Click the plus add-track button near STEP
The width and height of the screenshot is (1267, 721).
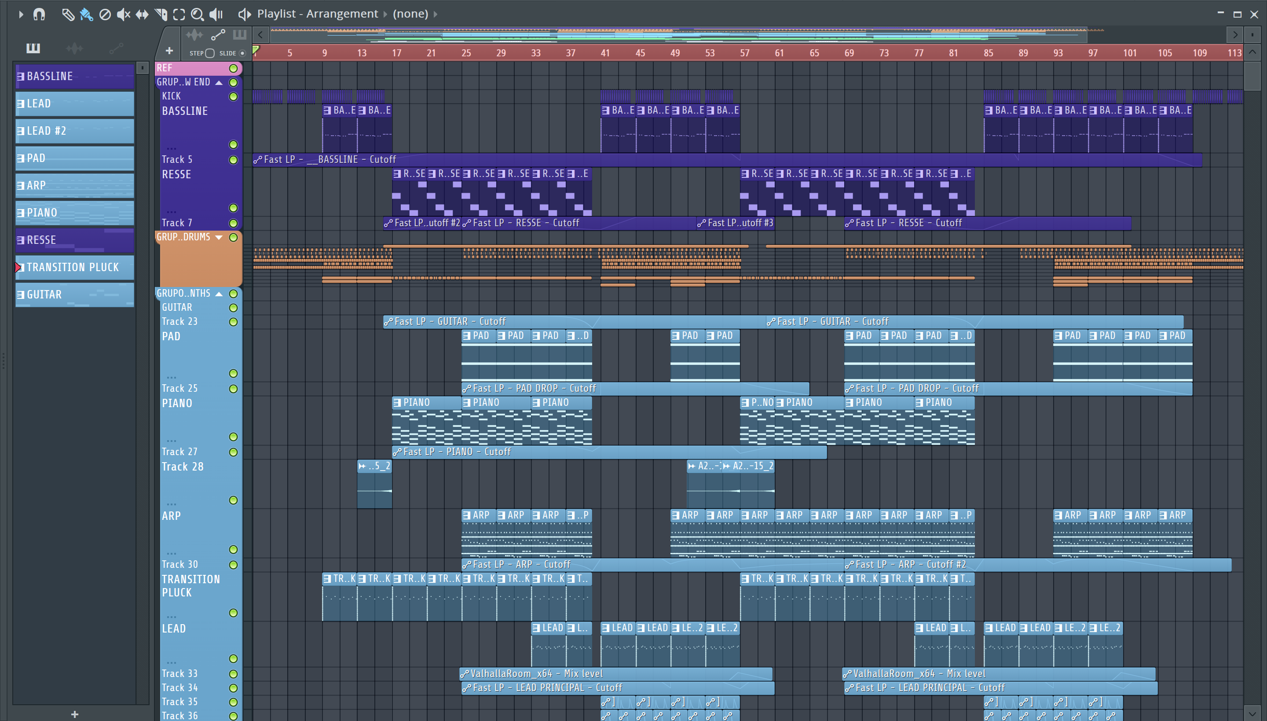(x=169, y=51)
